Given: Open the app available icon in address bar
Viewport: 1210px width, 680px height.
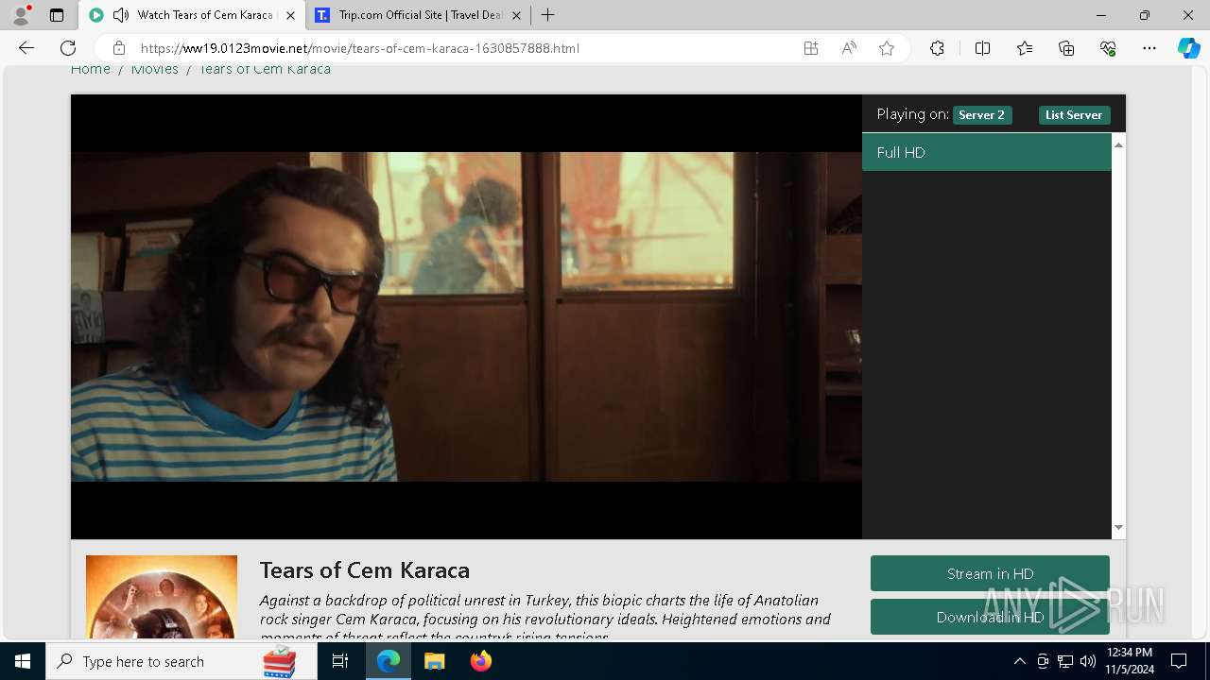Looking at the screenshot, I should [x=811, y=48].
